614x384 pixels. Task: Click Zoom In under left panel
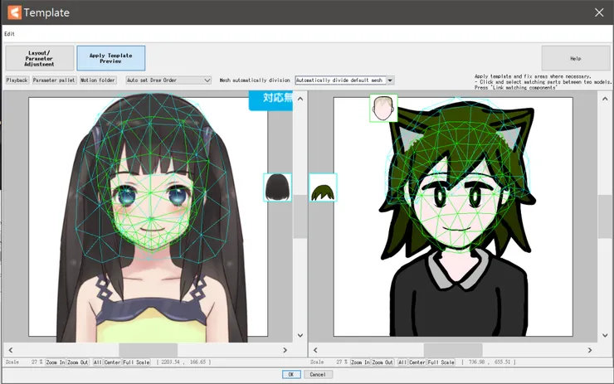[56, 362]
